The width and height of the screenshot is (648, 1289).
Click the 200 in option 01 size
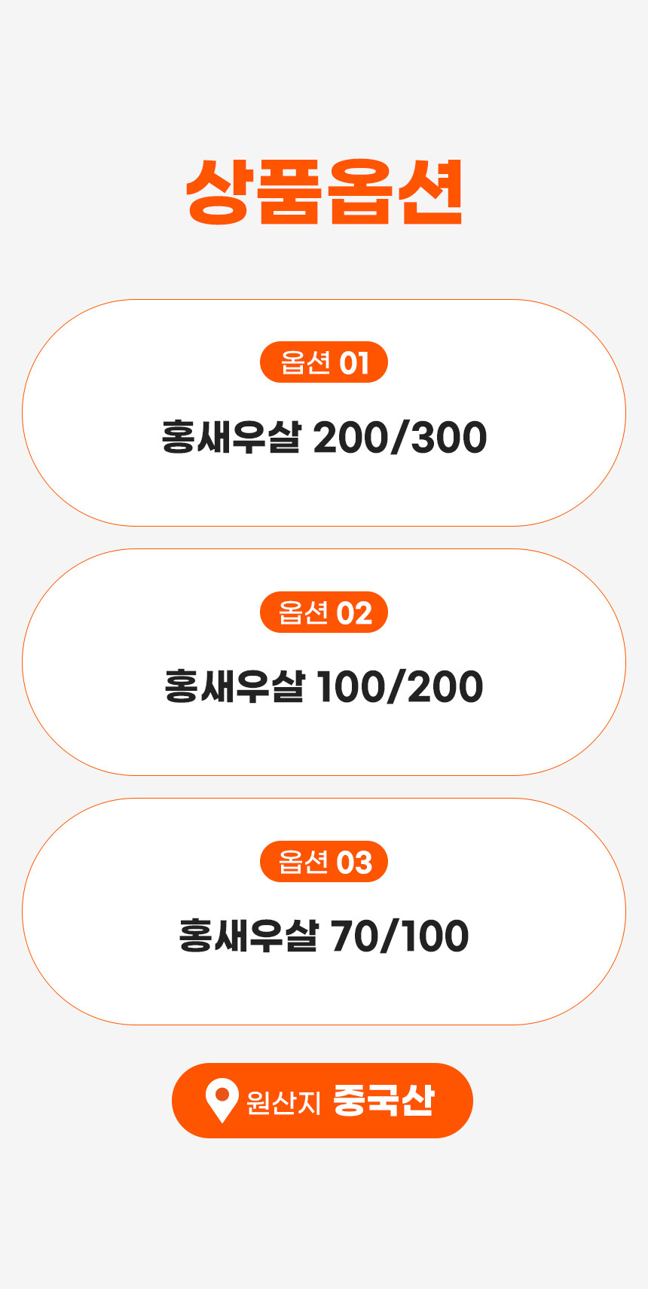click(348, 438)
